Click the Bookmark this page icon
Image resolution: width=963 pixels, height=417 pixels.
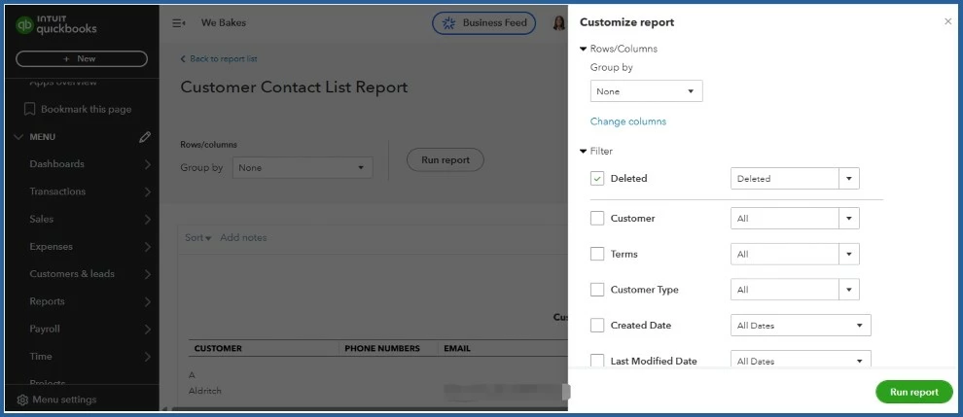click(29, 109)
